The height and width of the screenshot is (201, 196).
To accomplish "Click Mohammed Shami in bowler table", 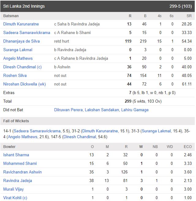I will tap(20, 164).
